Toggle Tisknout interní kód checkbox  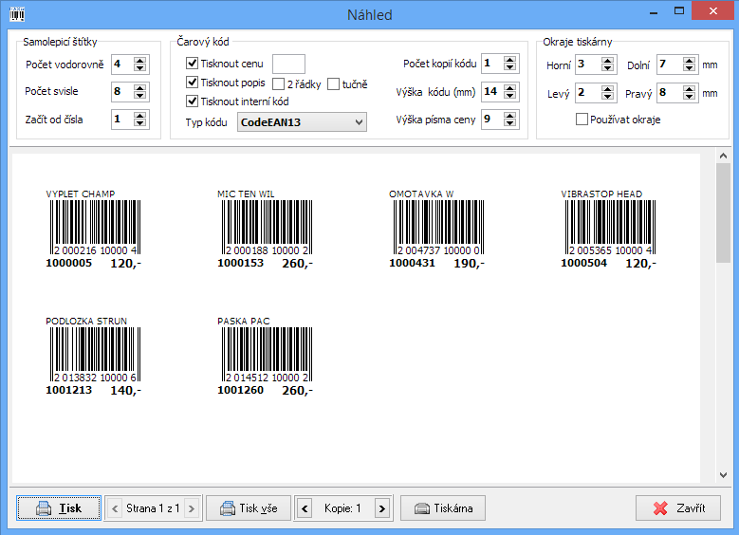click(x=192, y=101)
